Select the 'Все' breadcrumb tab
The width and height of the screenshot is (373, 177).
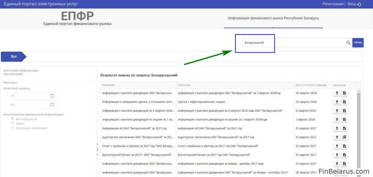(14, 57)
